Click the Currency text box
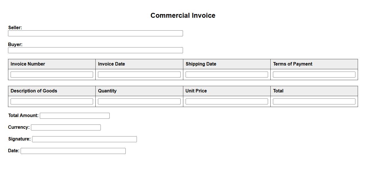Image resolution: width=366 pixels, height=186 pixels. [66, 128]
